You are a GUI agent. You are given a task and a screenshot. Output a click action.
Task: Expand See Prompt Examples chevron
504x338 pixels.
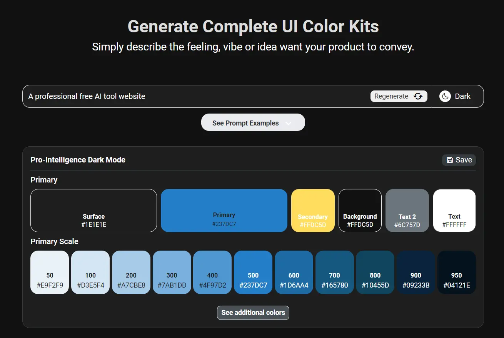(289, 124)
